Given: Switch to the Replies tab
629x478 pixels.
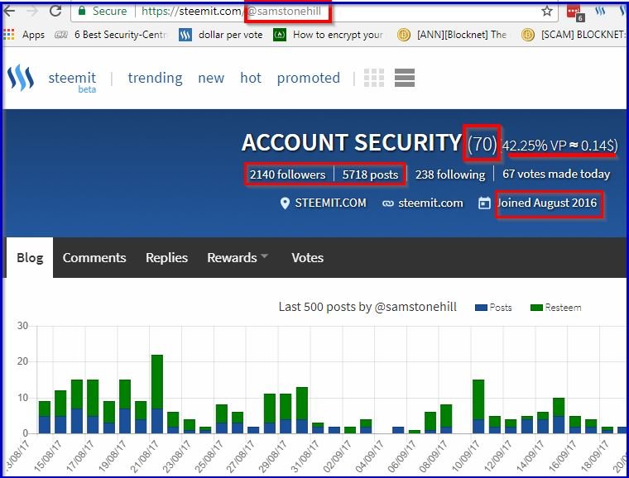Looking at the screenshot, I should point(166,257).
